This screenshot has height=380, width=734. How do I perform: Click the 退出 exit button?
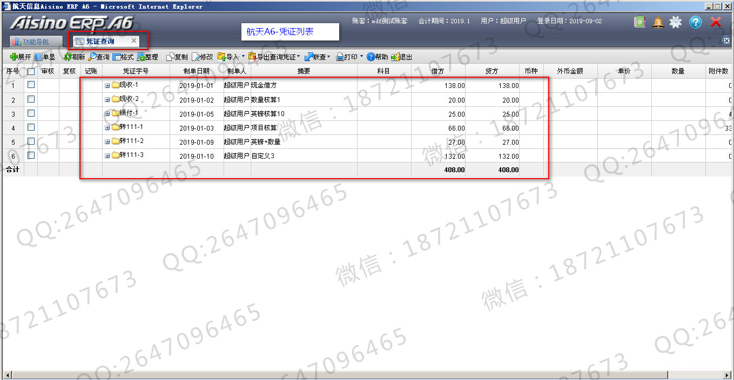[401, 57]
